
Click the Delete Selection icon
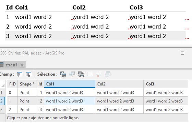[x=99, y=74]
